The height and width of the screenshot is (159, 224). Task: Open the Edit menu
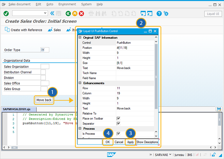click(38, 4)
